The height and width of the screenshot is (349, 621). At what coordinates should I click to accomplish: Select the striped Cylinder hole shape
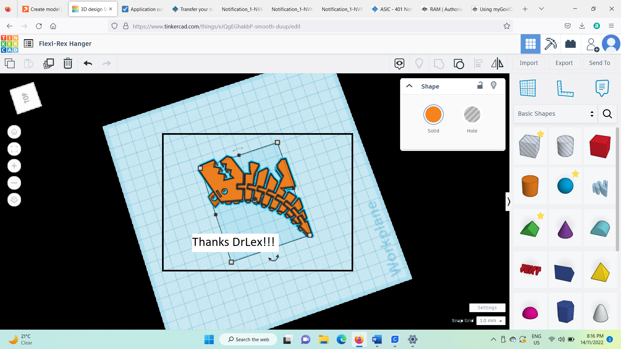(x=565, y=146)
